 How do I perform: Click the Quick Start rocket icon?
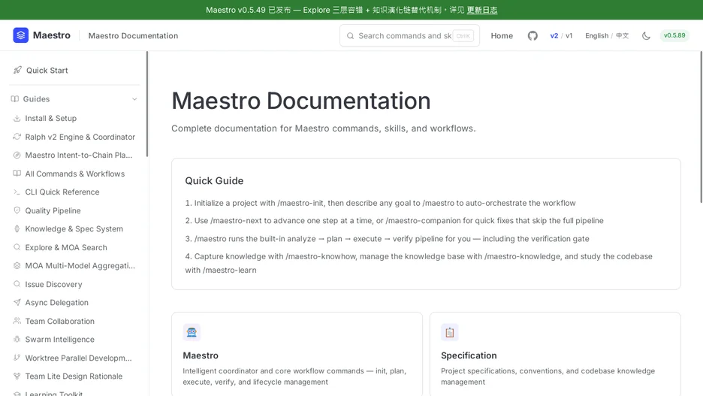point(17,70)
